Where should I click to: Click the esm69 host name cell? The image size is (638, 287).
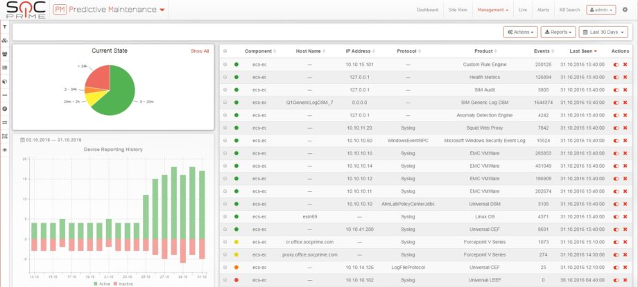[x=310, y=217]
